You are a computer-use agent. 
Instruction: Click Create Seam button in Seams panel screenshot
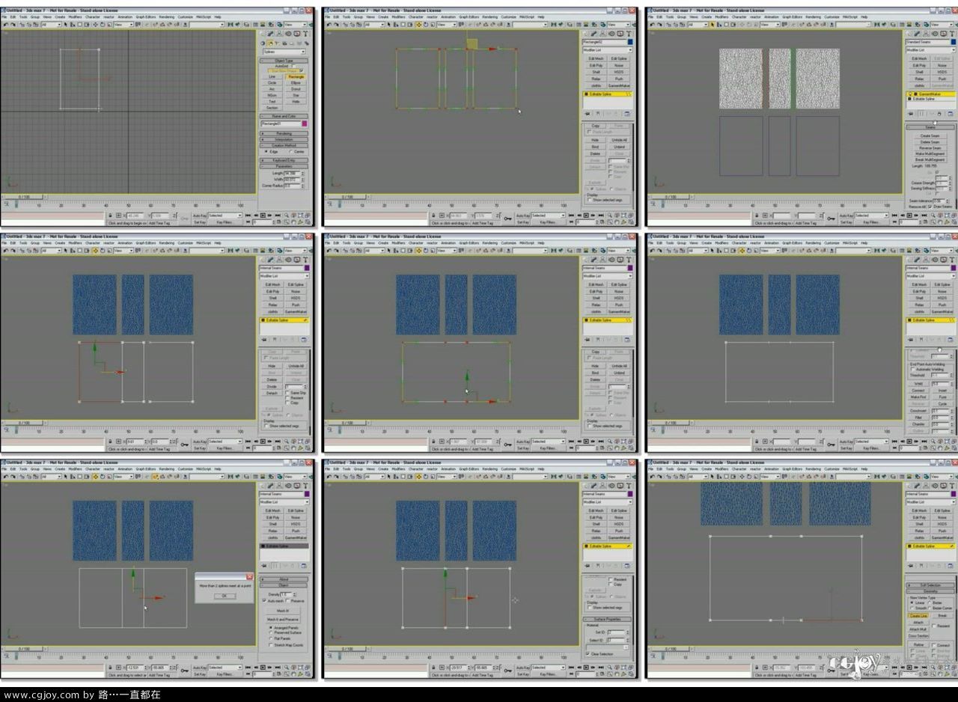click(930, 135)
